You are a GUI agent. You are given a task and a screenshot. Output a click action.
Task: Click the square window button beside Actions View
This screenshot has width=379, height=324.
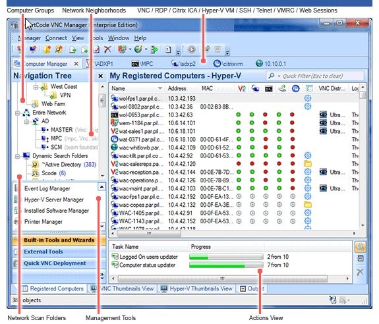360,259
